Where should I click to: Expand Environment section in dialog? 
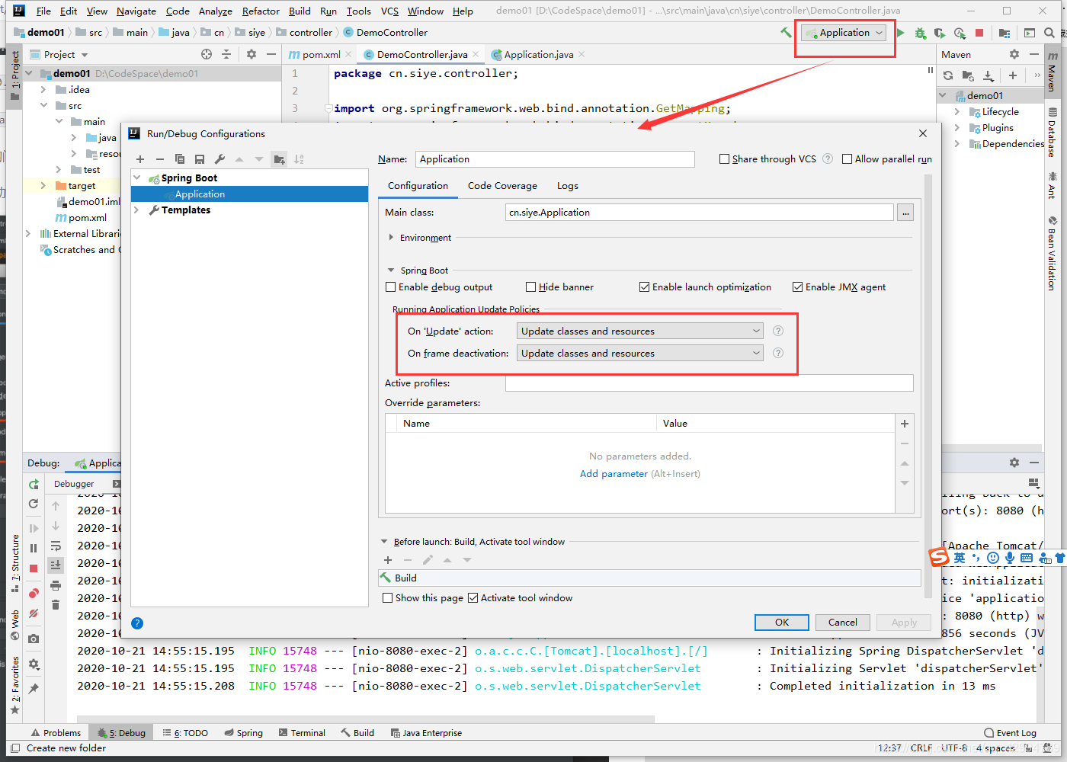[391, 238]
